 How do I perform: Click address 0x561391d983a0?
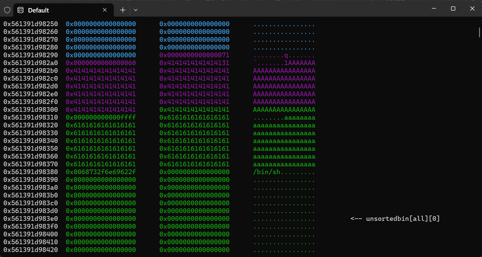31,187
